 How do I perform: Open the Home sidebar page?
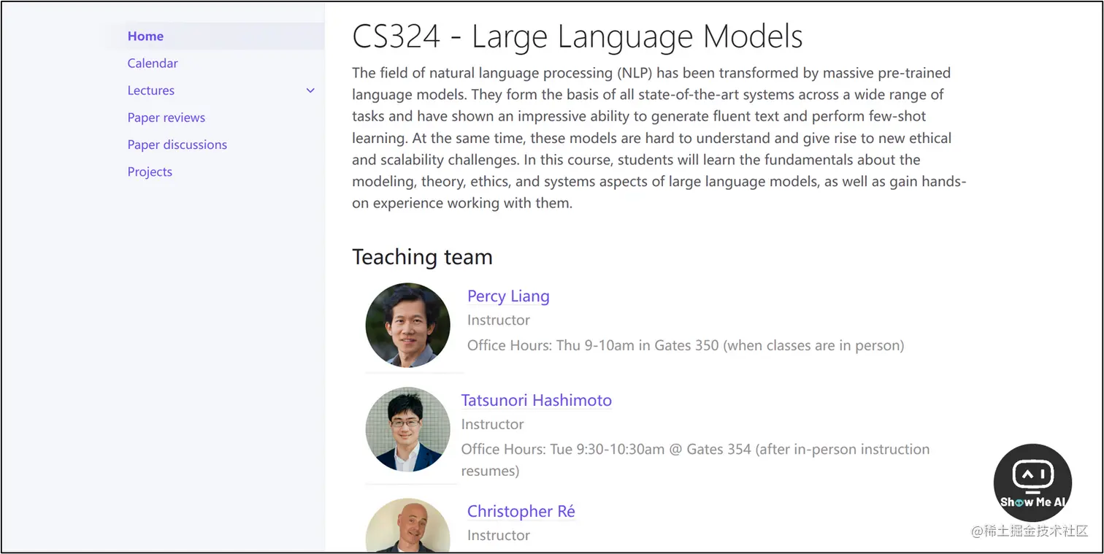click(x=145, y=36)
